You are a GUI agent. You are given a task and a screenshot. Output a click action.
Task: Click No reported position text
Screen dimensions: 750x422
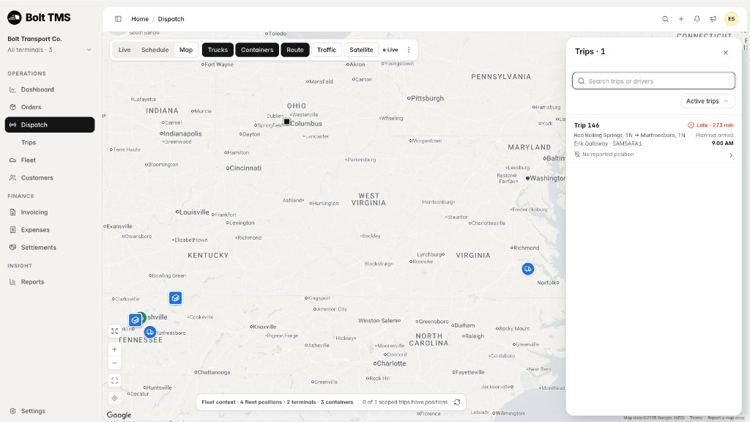point(608,155)
